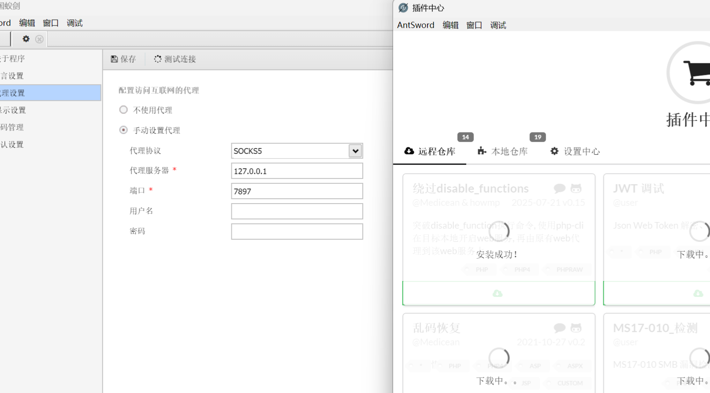710x393 pixels.
Task: Click the 测试连接 button
Action: tap(175, 59)
